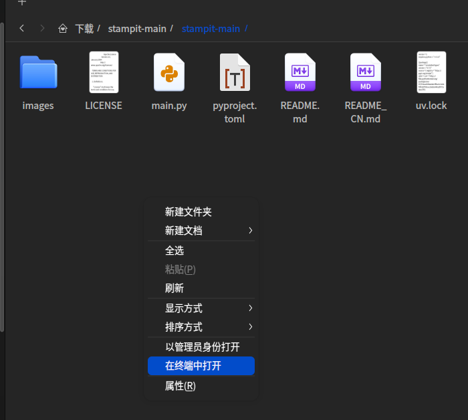Select the README_CN.md markdown icon
The height and width of the screenshot is (420, 468).
coord(365,72)
